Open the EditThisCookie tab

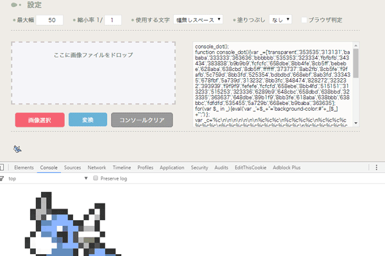click(x=250, y=168)
